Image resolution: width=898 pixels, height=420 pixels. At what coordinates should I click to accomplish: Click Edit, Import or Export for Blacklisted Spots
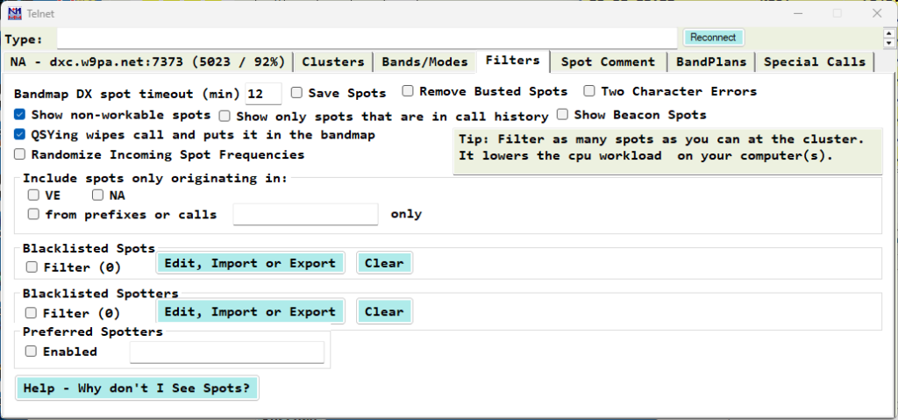[251, 263]
